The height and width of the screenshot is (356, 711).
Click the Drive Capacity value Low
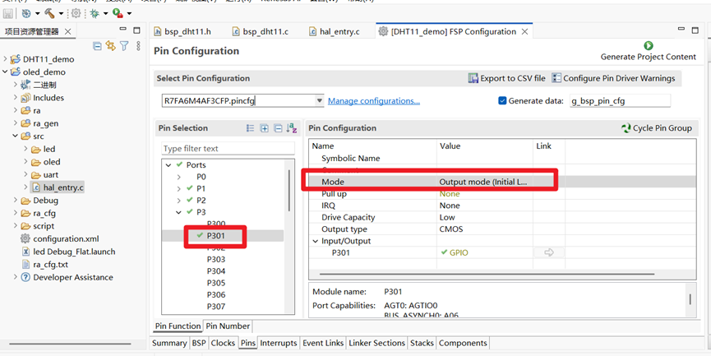(447, 217)
